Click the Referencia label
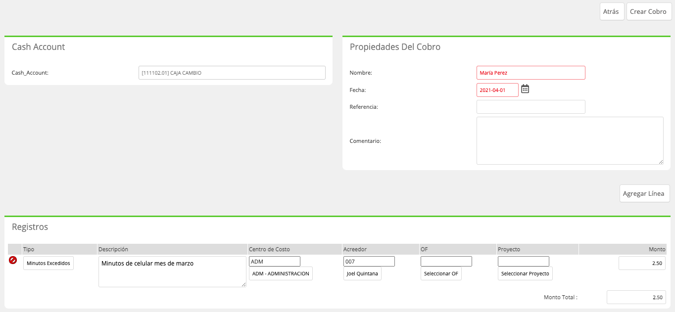Image resolution: width=675 pixels, height=312 pixels. [x=364, y=107]
